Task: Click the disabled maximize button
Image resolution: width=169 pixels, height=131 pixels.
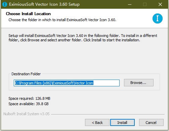Action: 145,4
